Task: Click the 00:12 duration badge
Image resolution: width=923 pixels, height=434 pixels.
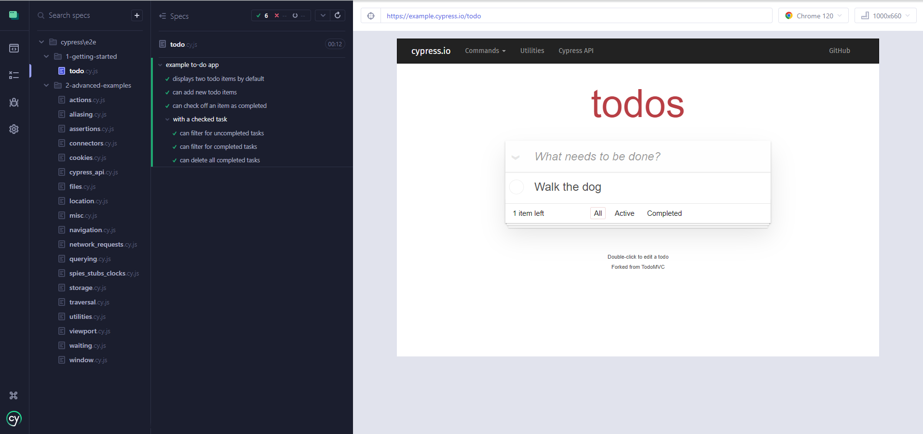Action: [x=335, y=44]
